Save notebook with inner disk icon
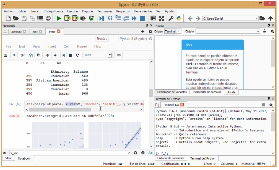The image size is (279, 170). coord(6,55)
